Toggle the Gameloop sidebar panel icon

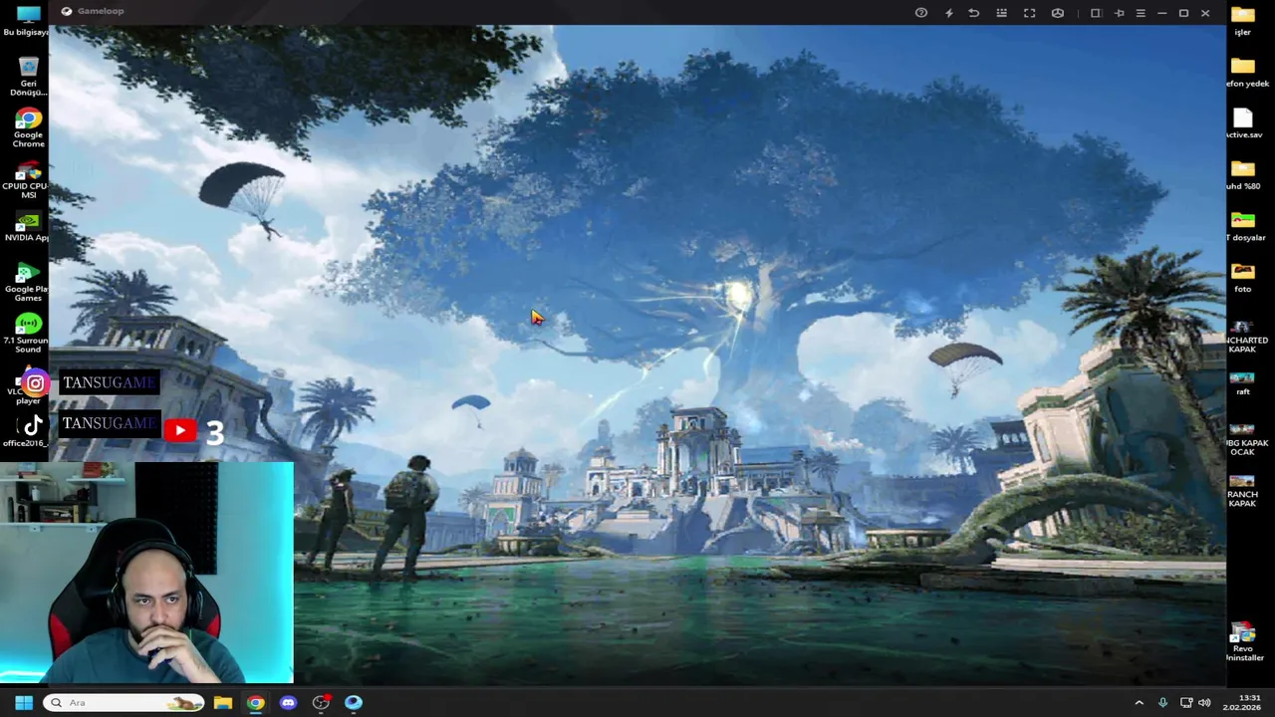[1096, 13]
